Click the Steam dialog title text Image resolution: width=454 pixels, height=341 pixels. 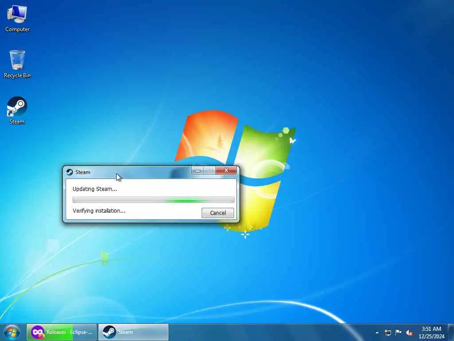pos(83,172)
